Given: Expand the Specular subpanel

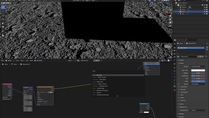Looking at the screenshot, I should click(x=183, y=89).
